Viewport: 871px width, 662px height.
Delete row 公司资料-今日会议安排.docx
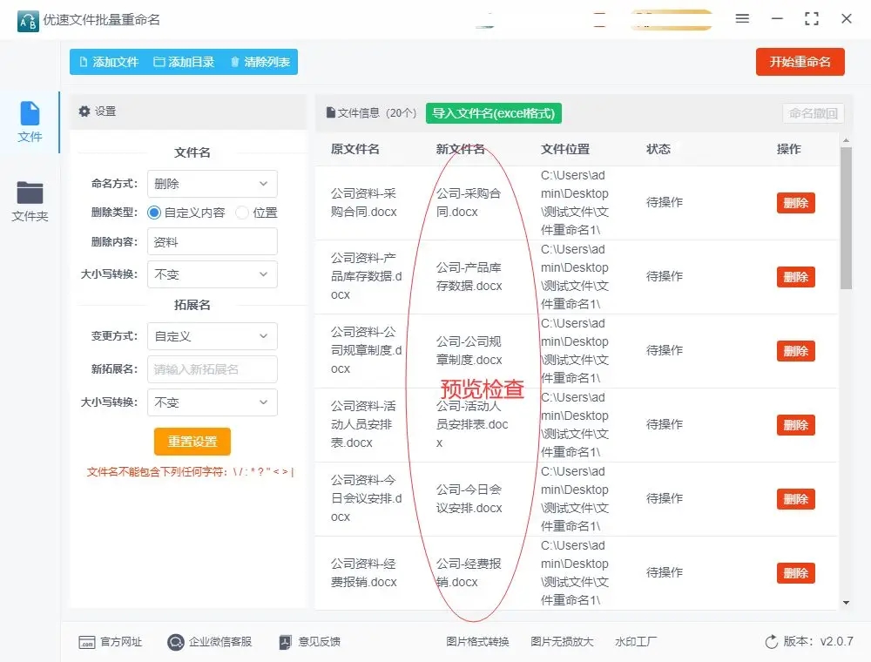pos(795,499)
